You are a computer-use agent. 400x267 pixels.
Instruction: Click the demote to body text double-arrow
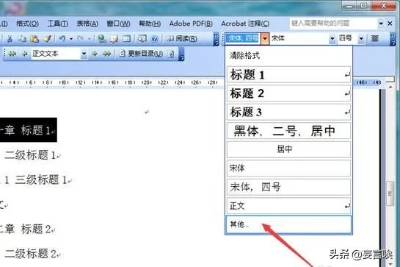(107, 54)
